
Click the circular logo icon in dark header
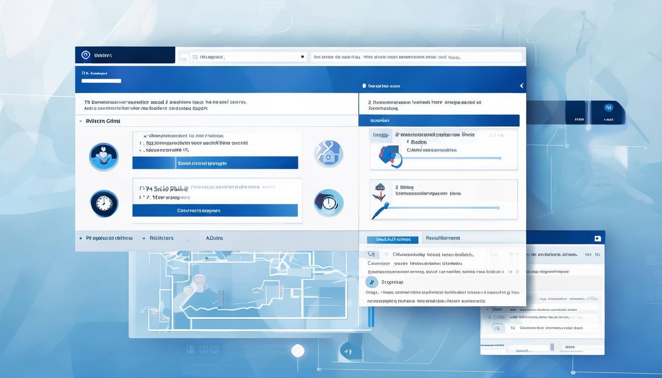[86, 55]
